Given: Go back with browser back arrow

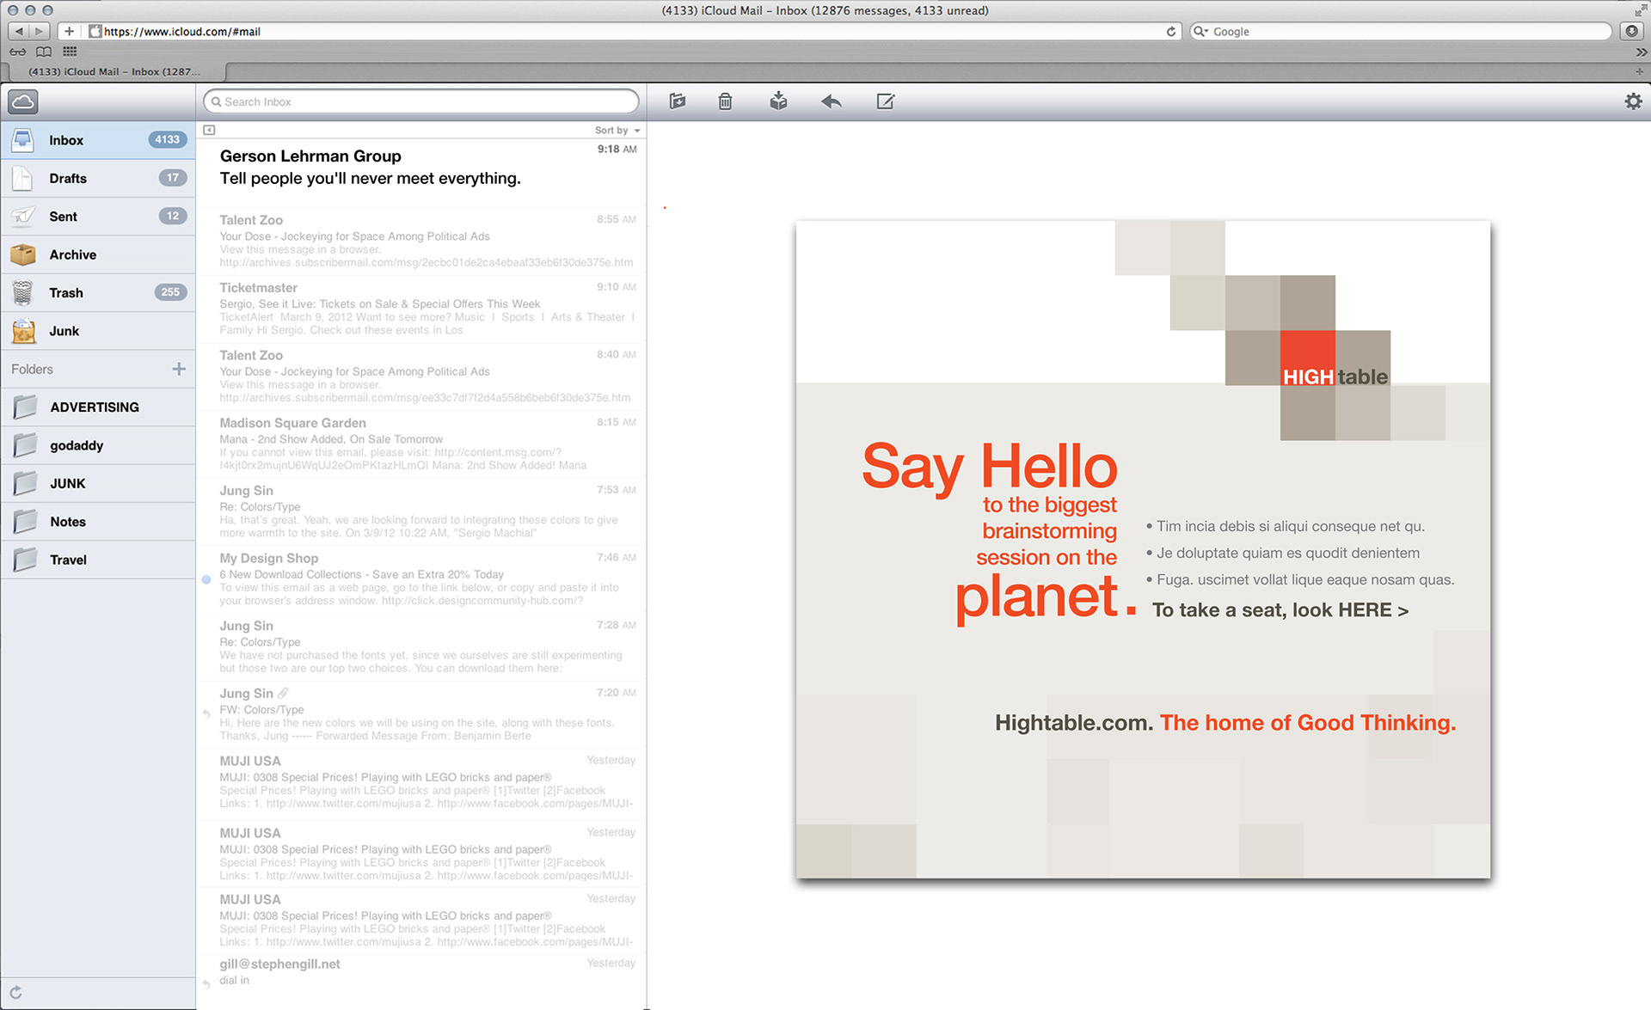Looking at the screenshot, I should tap(19, 31).
